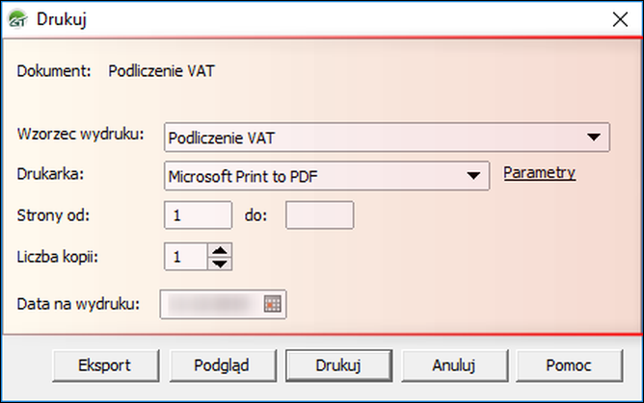Screen dimensions: 644x403
Task: Click the GT application icon in title bar
Action: click(x=16, y=18)
